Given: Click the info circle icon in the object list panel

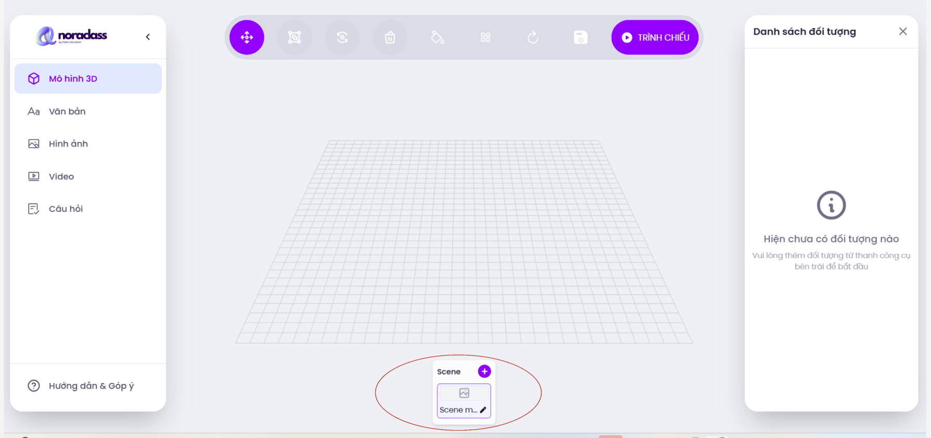Looking at the screenshot, I should [831, 205].
